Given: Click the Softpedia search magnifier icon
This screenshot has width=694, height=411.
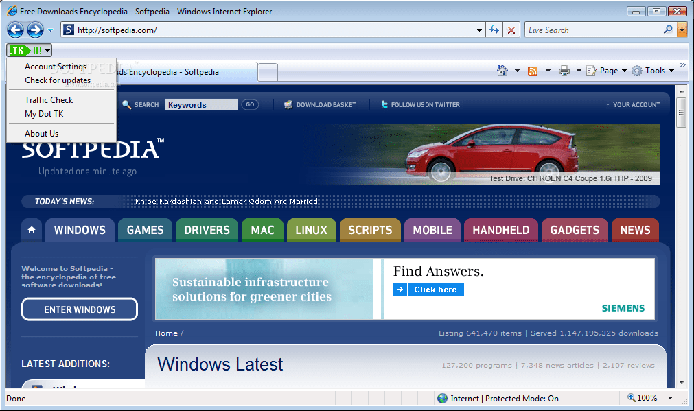Looking at the screenshot, I should [126, 105].
